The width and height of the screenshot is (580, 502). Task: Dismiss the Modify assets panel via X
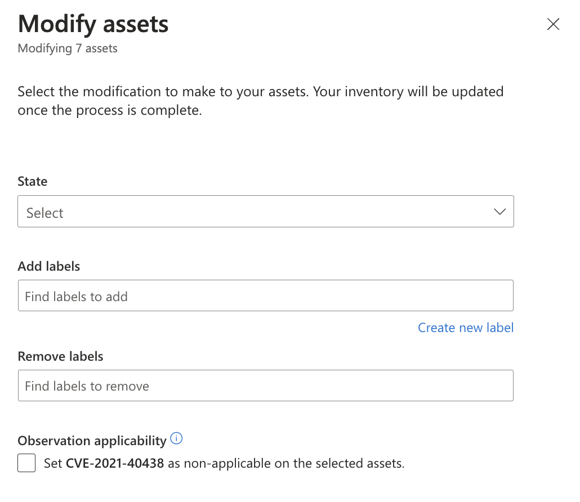(x=552, y=24)
